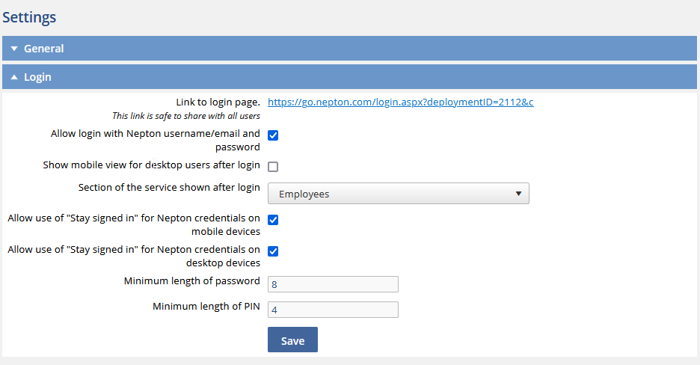Focus the Minimum length of password field
The image size is (700, 365).
333,284
